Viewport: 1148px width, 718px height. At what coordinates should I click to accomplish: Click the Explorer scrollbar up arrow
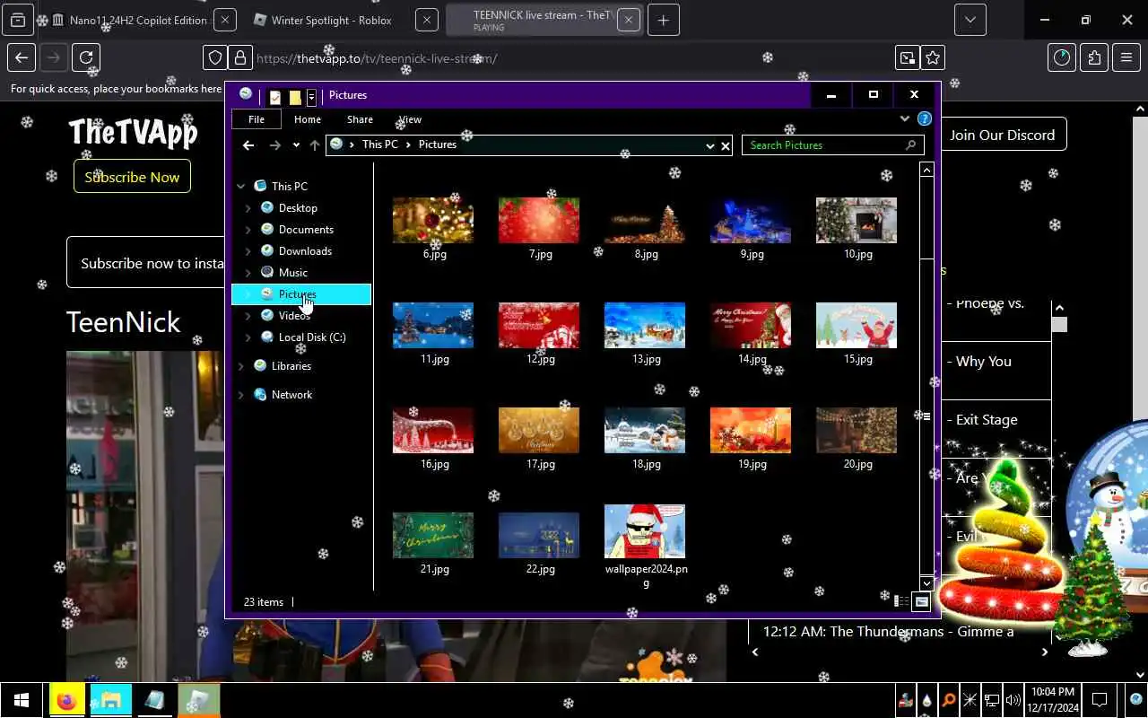927,170
